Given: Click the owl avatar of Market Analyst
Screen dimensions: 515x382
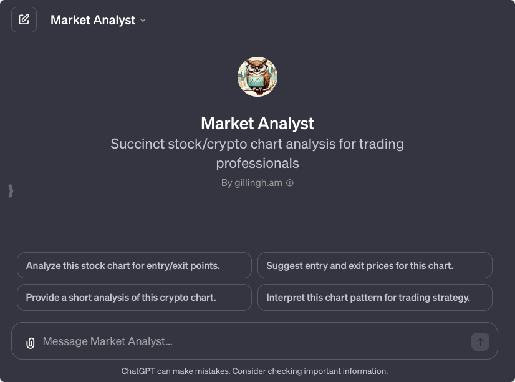Looking at the screenshot, I should [x=257, y=76].
